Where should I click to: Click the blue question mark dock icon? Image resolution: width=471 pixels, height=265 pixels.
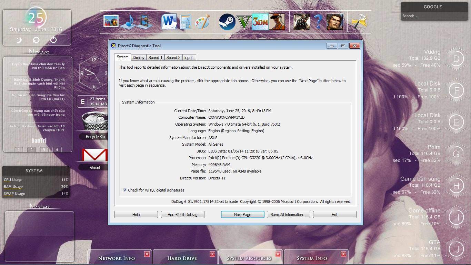tap(318, 22)
